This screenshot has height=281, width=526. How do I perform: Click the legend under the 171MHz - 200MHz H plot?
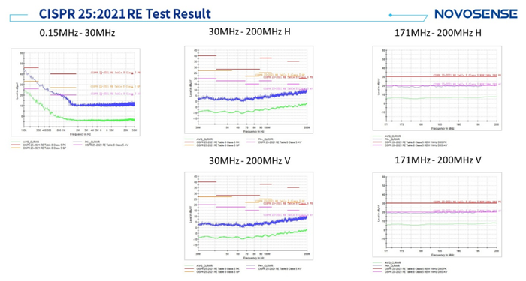click(410, 141)
